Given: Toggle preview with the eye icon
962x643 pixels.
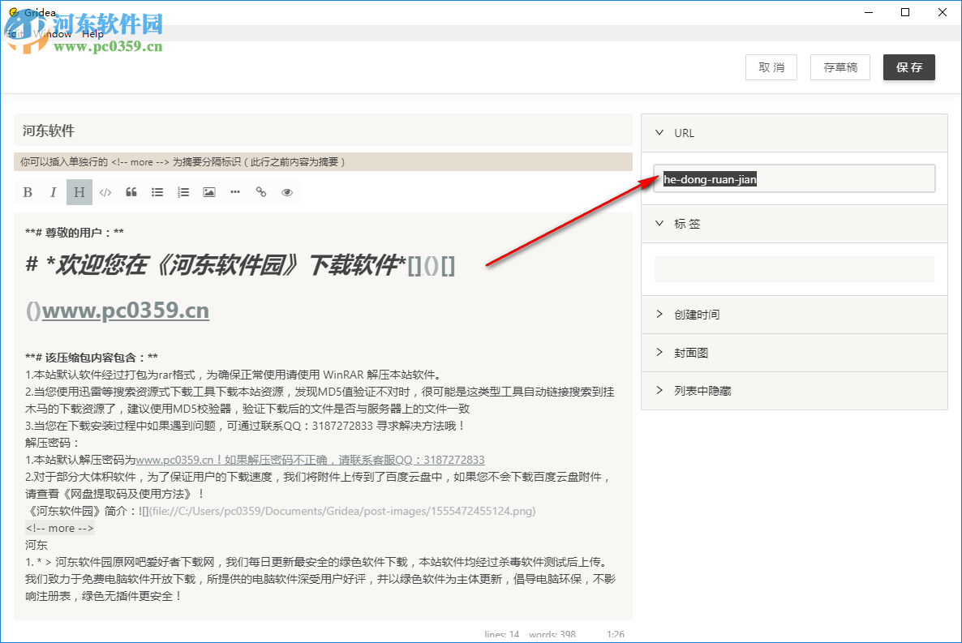Looking at the screenshot, I should coord(286,192).
